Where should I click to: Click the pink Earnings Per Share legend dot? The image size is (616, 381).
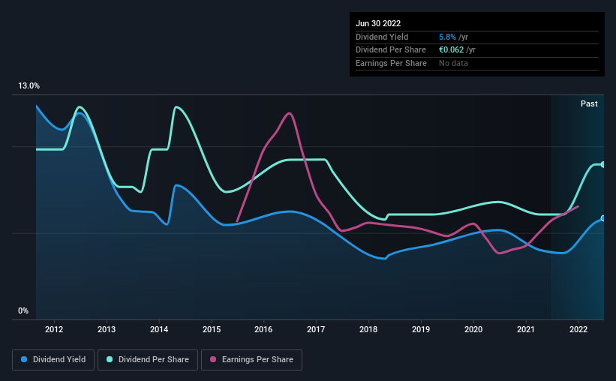213,359
